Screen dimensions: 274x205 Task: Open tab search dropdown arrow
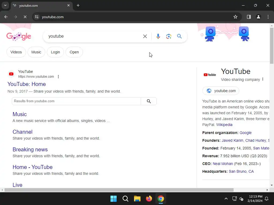tap(5, 5)
